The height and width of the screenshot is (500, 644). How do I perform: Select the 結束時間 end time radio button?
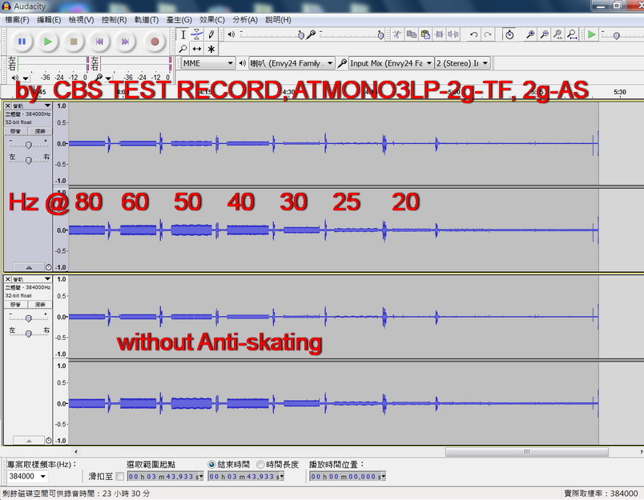click(x=211, y=464)
